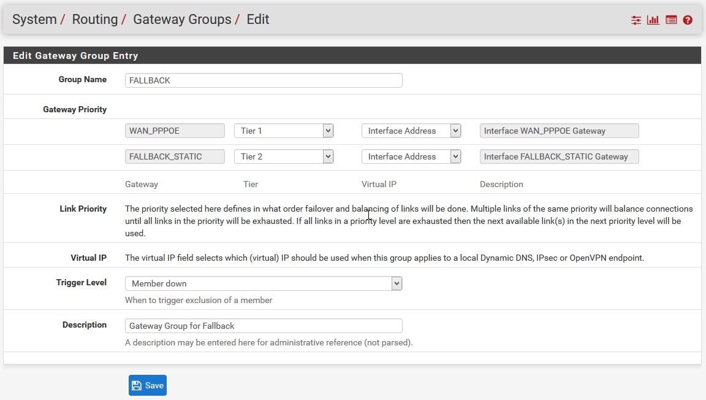Click the WAN_PPPOE gateway name field
This screenshot has height=400, width=706.
point(175,131)
